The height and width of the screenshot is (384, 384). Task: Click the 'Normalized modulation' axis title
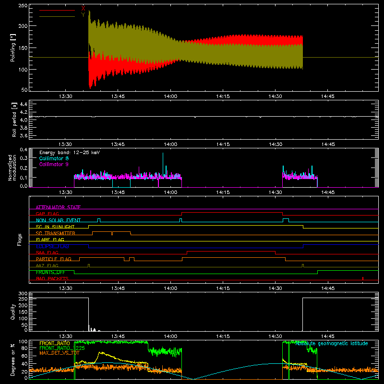pos(12,168)
